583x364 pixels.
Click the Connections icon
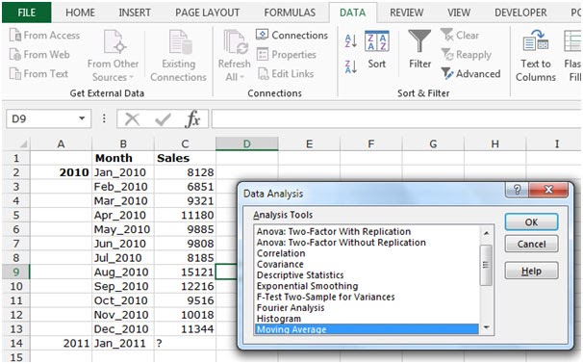(x=262, y=35)
